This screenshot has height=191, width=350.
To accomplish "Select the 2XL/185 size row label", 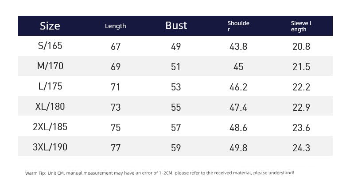I will pyautogui.click(x=50, y=127).
